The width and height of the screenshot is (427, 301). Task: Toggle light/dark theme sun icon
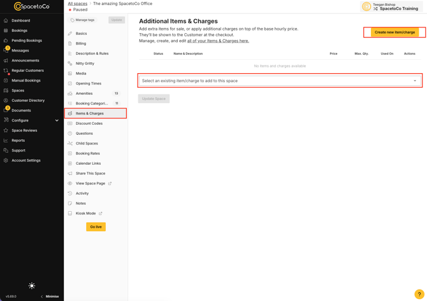click(32, 286)
